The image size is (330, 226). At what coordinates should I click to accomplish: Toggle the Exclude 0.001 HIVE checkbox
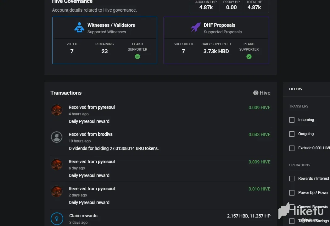[292, 148]
